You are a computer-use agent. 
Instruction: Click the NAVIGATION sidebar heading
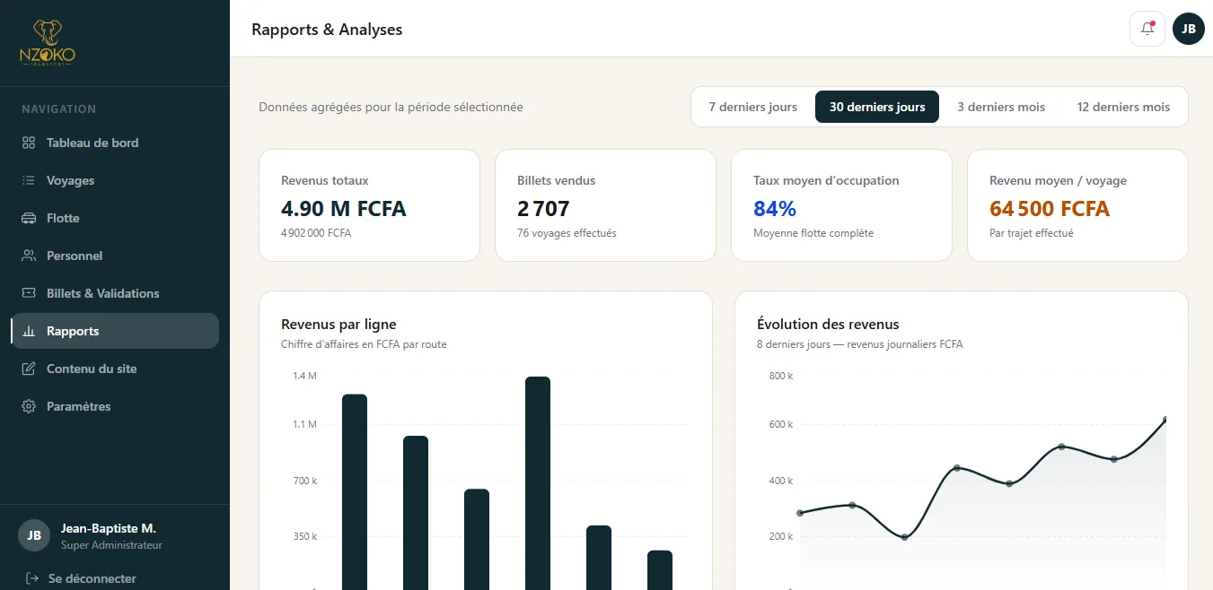click(58, 109)
